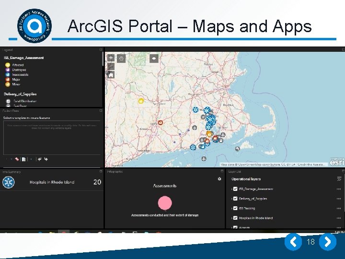Click the red eraser icon in the edit toolbar
The height and width of the screenshot is (259, 345).
click(x=17, y=159)
